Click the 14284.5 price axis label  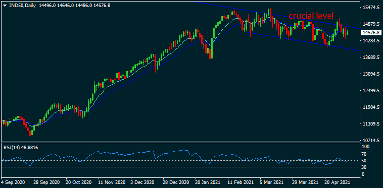click(371, 41)
